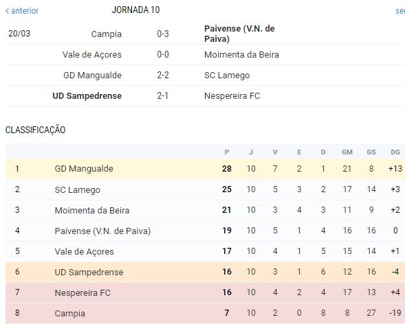Click the DG goal difference column header
Image resolution: width=405 pixels, height=324 pixels.
click(395, 152)
